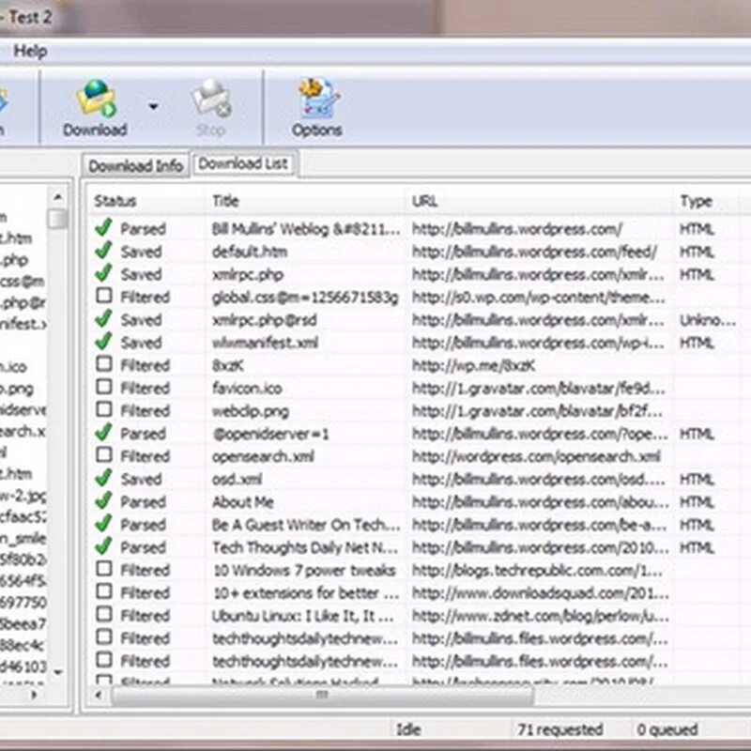The image size is (751, 751).
Task: Select the http://wordpress.com/opensearch.xml URL cell
Action: tap(536, 456)
